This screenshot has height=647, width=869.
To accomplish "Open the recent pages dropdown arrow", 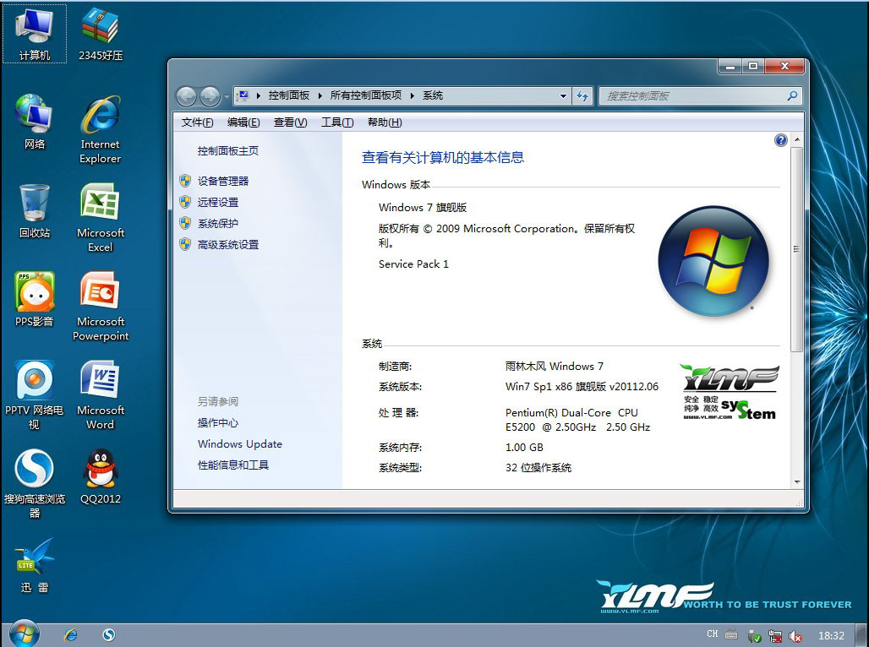I will (x=227, y=96).
